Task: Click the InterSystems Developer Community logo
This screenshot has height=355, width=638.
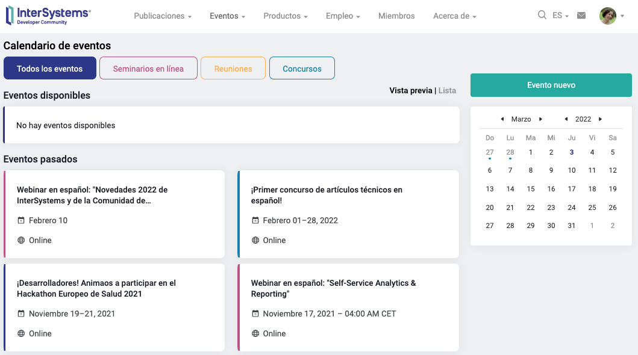Action: (x=48, y=16)
